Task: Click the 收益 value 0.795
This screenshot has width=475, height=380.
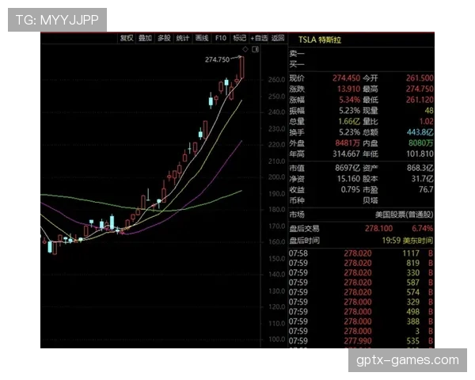Action: click(350, 190)
